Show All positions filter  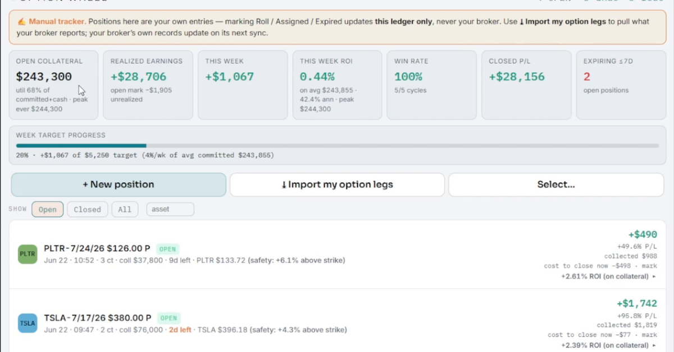(125, 210)
